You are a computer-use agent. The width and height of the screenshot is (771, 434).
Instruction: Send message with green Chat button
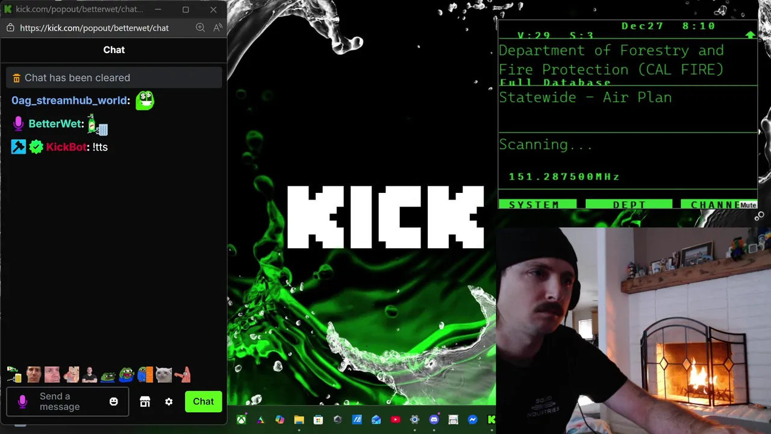pyautogui.click(x=203, y=401)
